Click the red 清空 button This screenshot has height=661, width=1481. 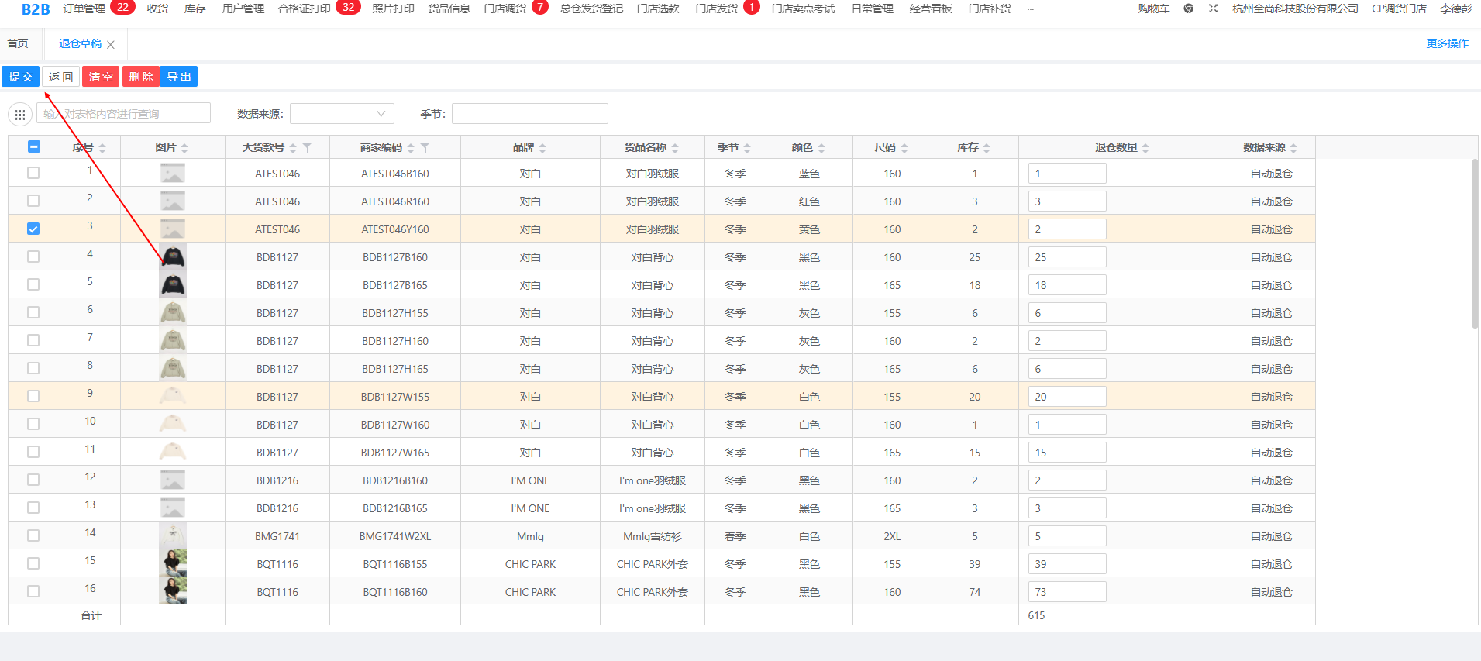click(x=101, y=77)
